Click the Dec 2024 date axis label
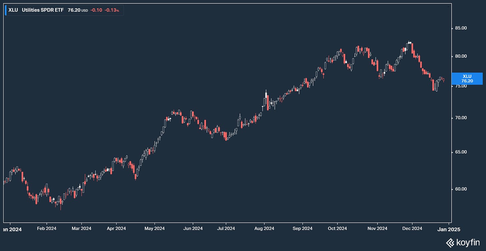Viewport: 486px width, 251px height. coord(412,229)
